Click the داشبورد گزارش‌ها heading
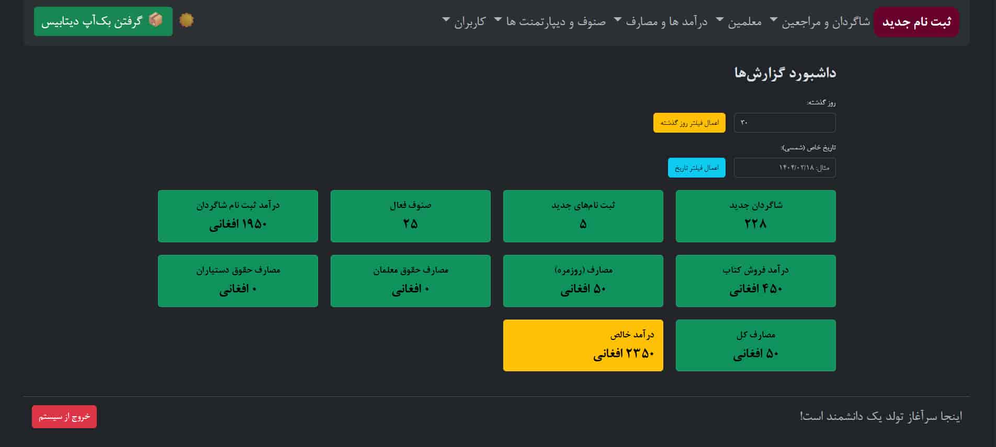The width and height of the screenshot is (996, 447). click(785, 73)
